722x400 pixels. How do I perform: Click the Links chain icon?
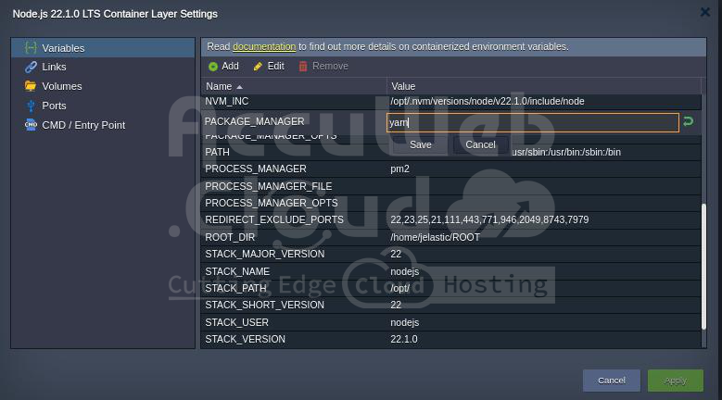click(31, 67)
